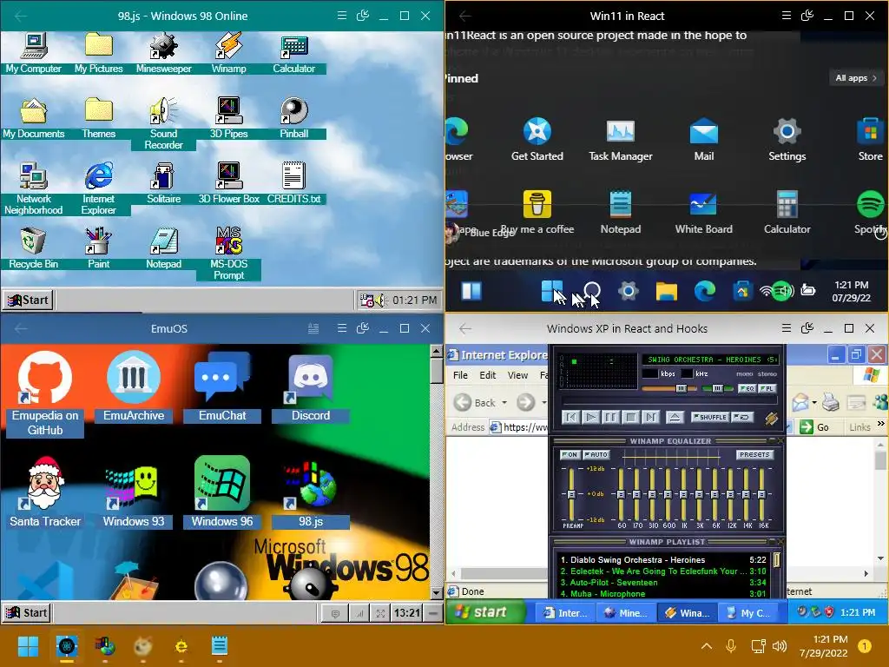
Task: Open EmuArchive icon in EmuOS
Action: pos(133,386)
